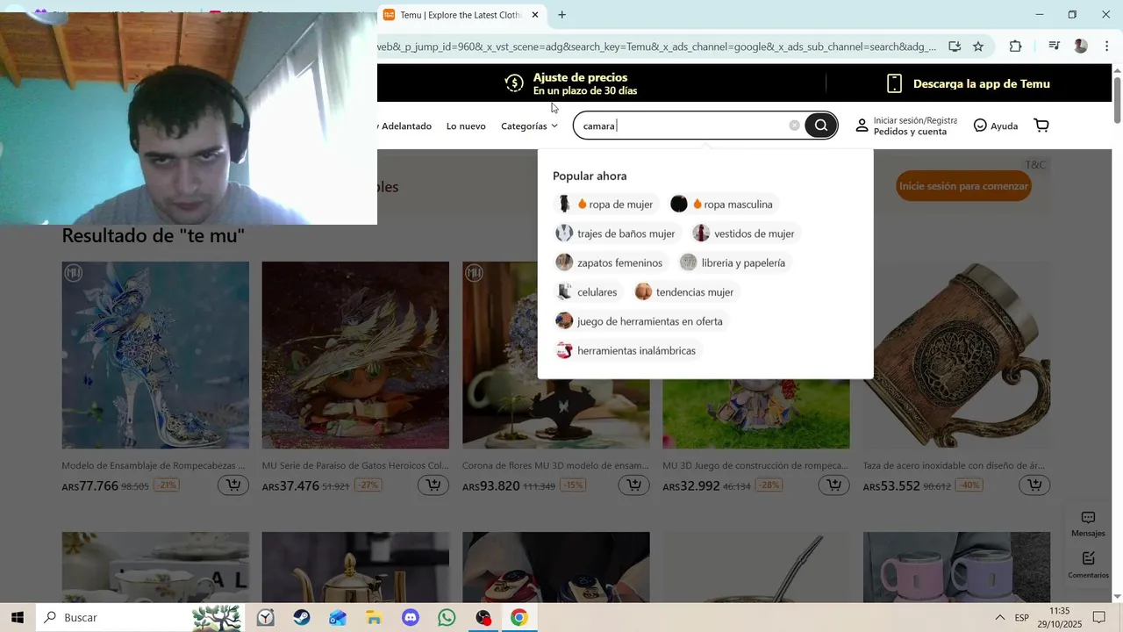Open the Comentarios side panel icon

(x=1088, y=565)
